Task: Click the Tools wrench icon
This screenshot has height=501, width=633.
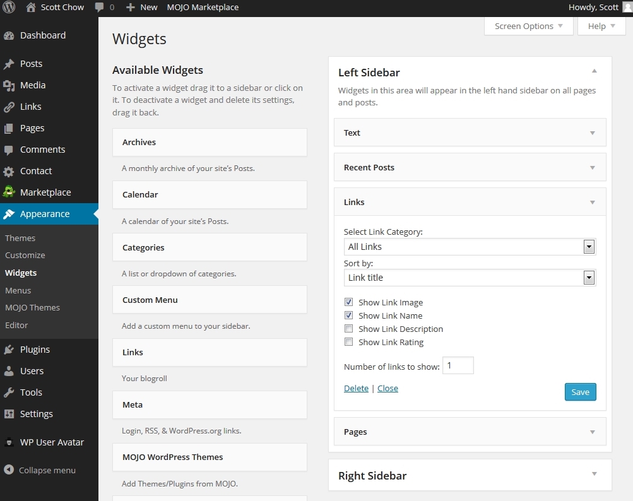Action: pyautogui.click(x=9, y=392)
